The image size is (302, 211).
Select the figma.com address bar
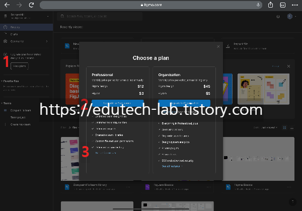tap(151, 5)
